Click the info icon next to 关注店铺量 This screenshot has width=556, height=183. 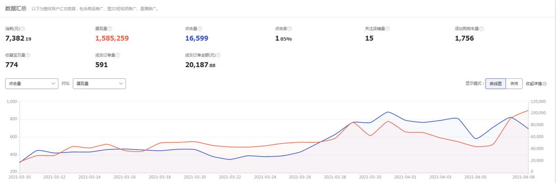click(x=387, y=29)
